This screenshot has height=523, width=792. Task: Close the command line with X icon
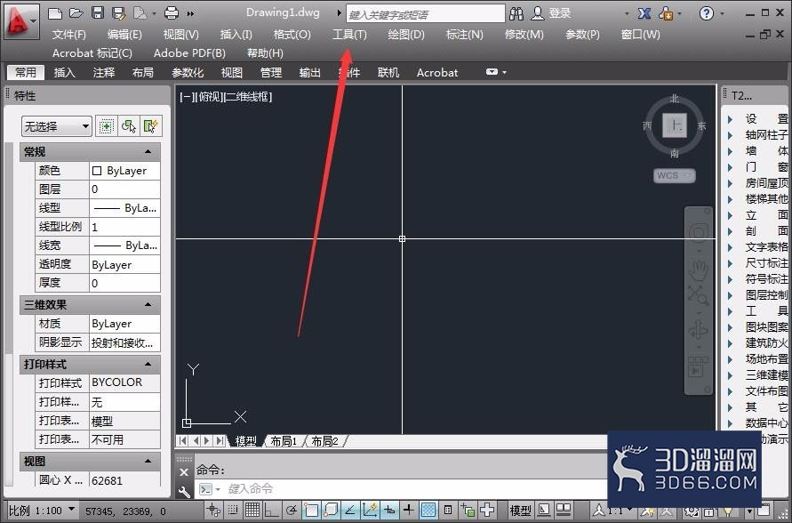184,472
